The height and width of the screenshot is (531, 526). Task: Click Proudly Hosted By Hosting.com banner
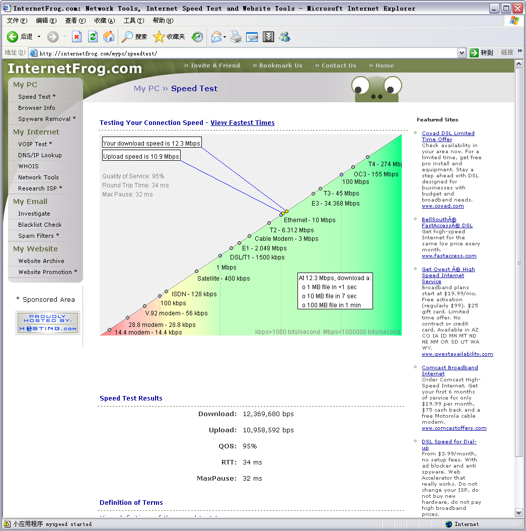(48, 323)
